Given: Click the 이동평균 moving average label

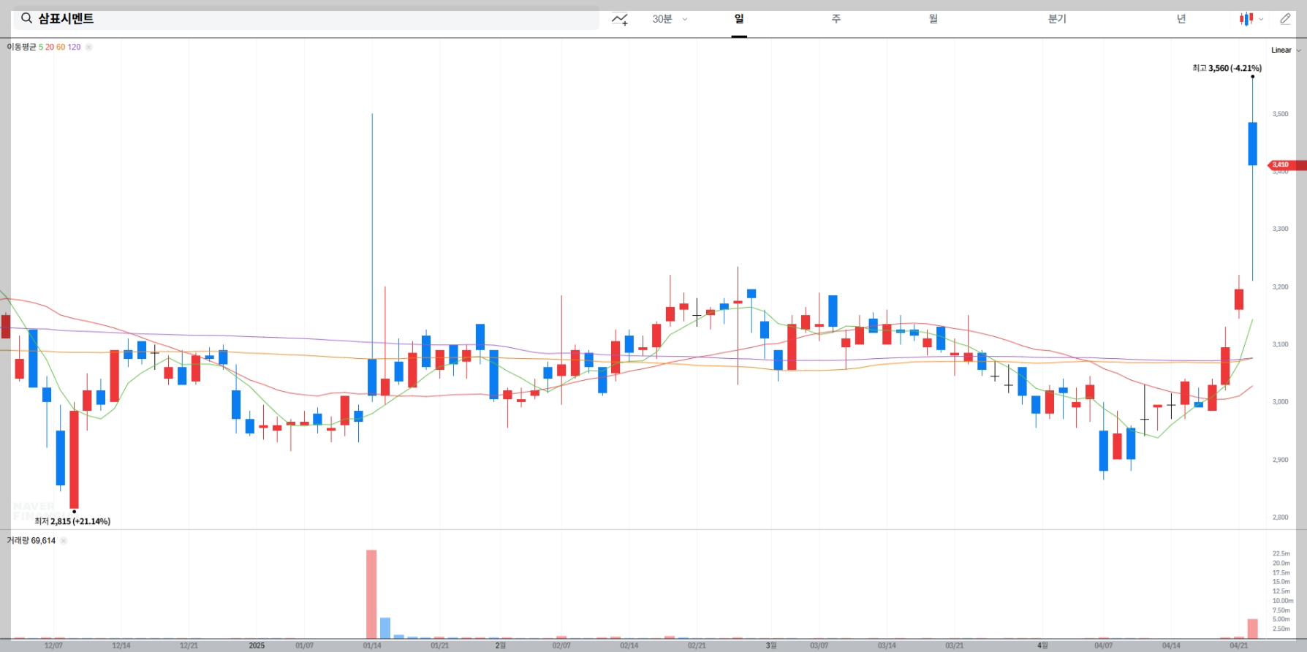Looking at the screenshot, I should (21, 47).
